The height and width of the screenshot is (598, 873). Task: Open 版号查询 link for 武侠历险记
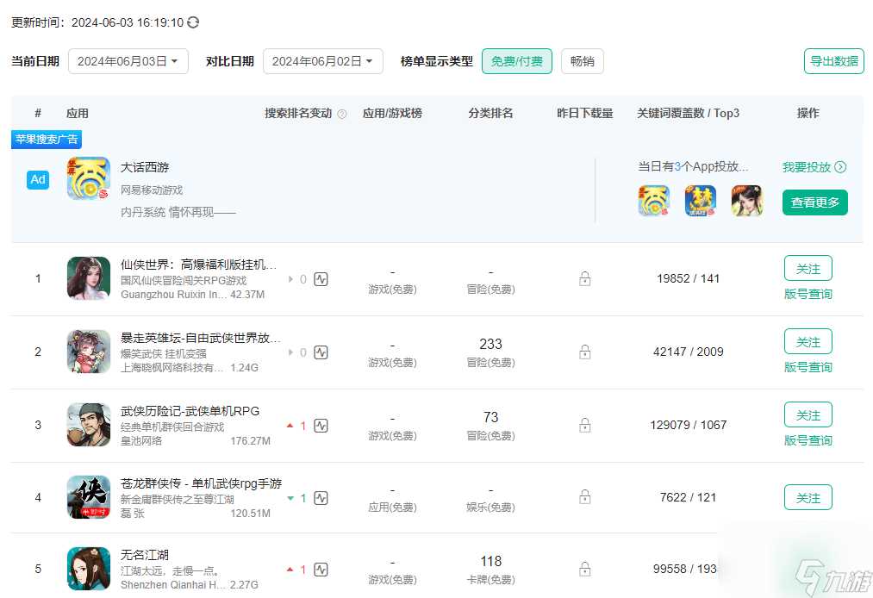pyautogui.click(x=808, y=440)
